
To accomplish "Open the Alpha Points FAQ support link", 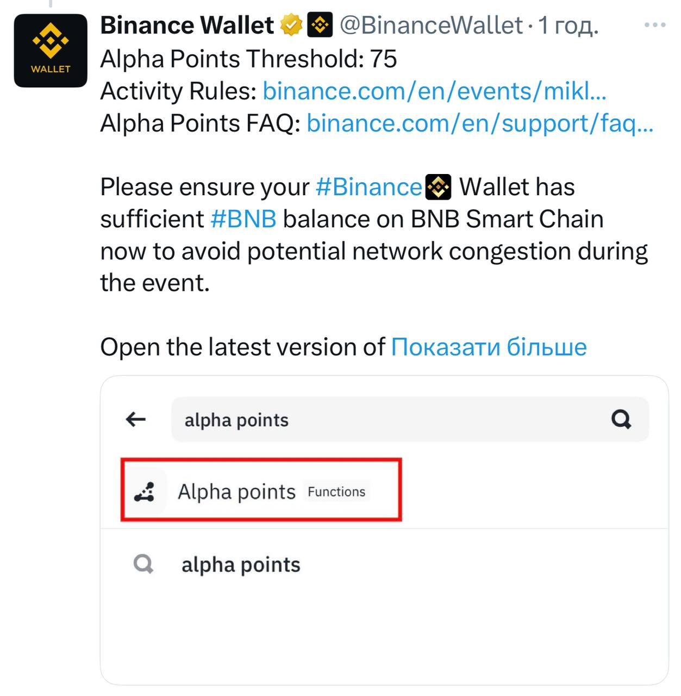I will click(480, 123).
